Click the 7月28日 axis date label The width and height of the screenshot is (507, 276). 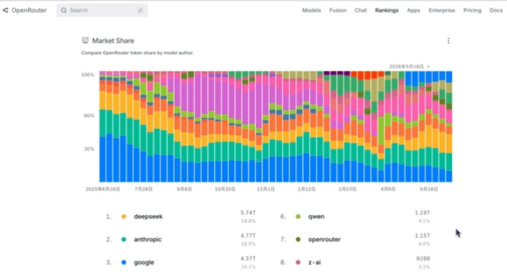tap(143, 189)
